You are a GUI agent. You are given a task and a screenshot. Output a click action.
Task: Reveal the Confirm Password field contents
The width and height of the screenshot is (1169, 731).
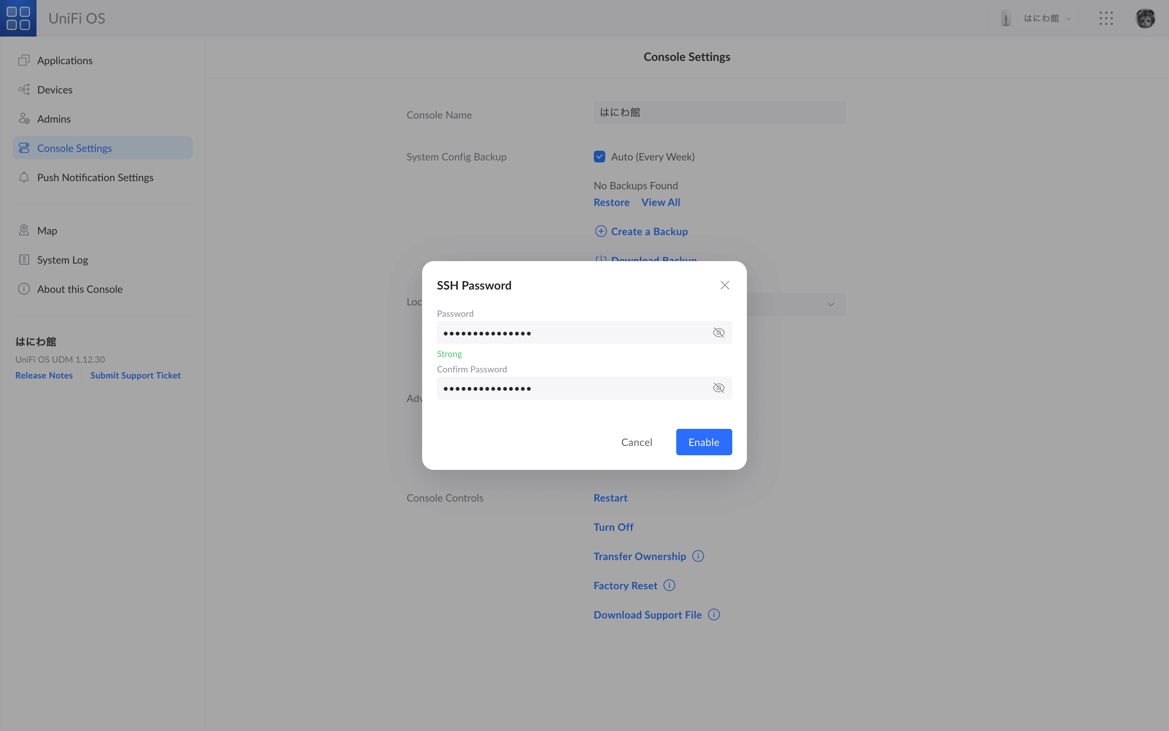[x=718, y=388]
